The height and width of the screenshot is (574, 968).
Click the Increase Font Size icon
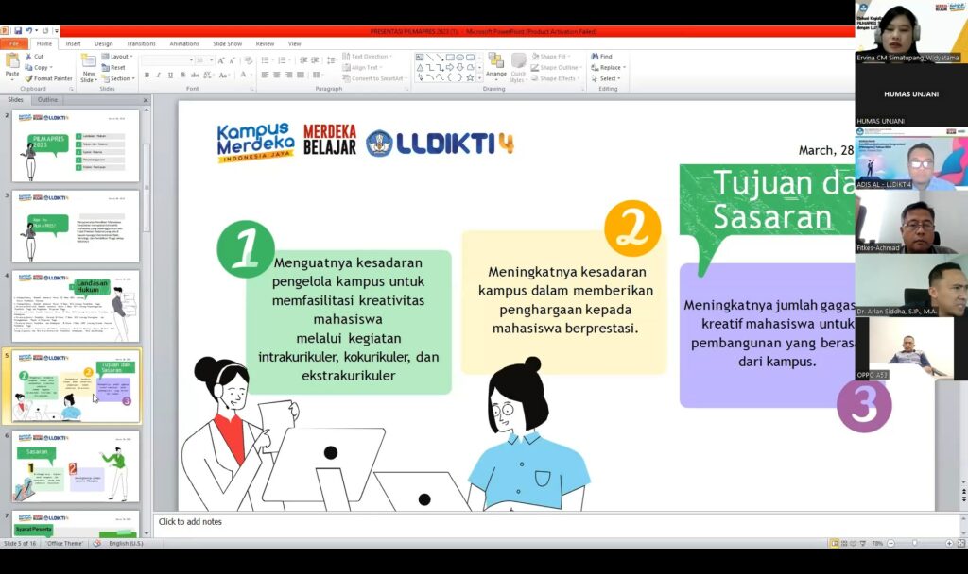[221, 60]
